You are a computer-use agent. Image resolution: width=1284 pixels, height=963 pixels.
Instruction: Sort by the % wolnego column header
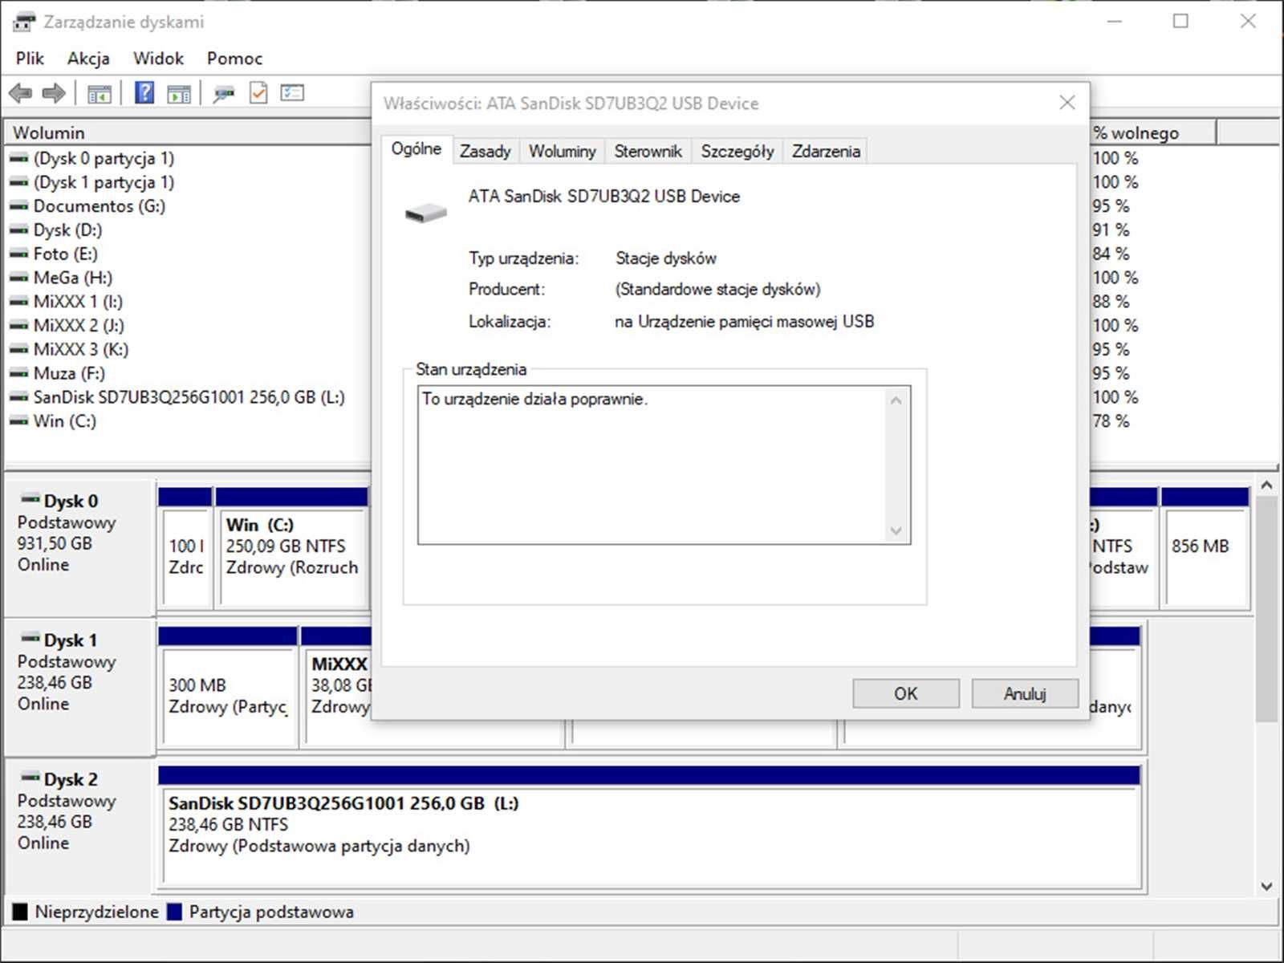tap(1153, 132)
